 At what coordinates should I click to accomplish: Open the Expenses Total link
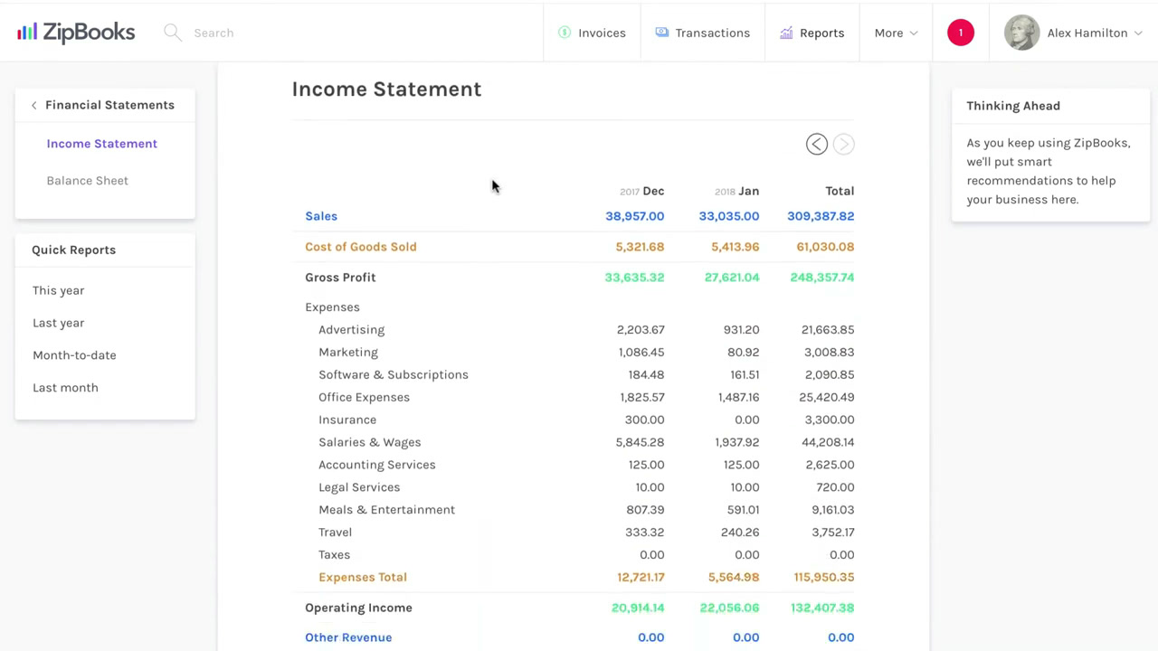click(x=362, y=577)
